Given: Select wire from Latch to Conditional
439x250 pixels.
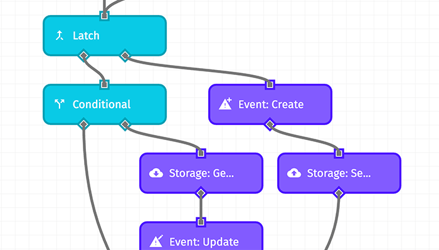Looking at the screenshot, I should [95, 69].
